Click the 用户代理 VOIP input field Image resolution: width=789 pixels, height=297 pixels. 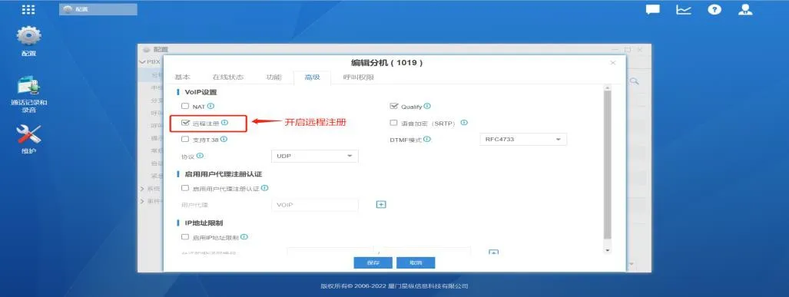314,205
